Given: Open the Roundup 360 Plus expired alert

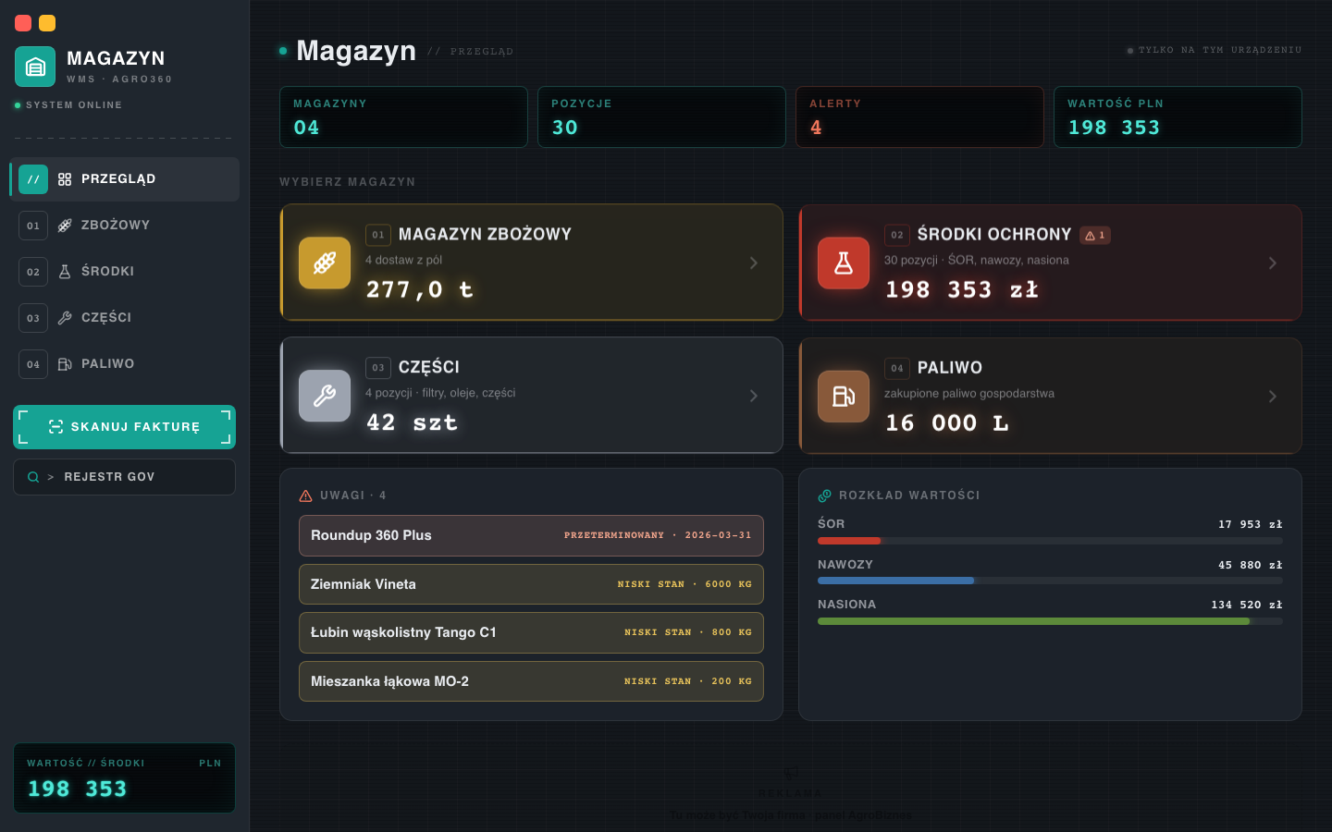Looking at the screenshot, I should pyautogui.click(x=531, y=535).
